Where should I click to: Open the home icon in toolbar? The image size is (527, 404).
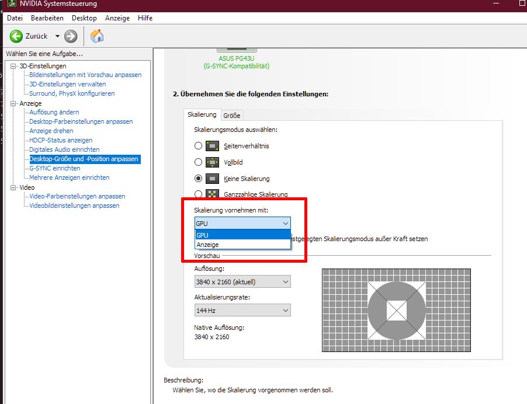point(97,36)
